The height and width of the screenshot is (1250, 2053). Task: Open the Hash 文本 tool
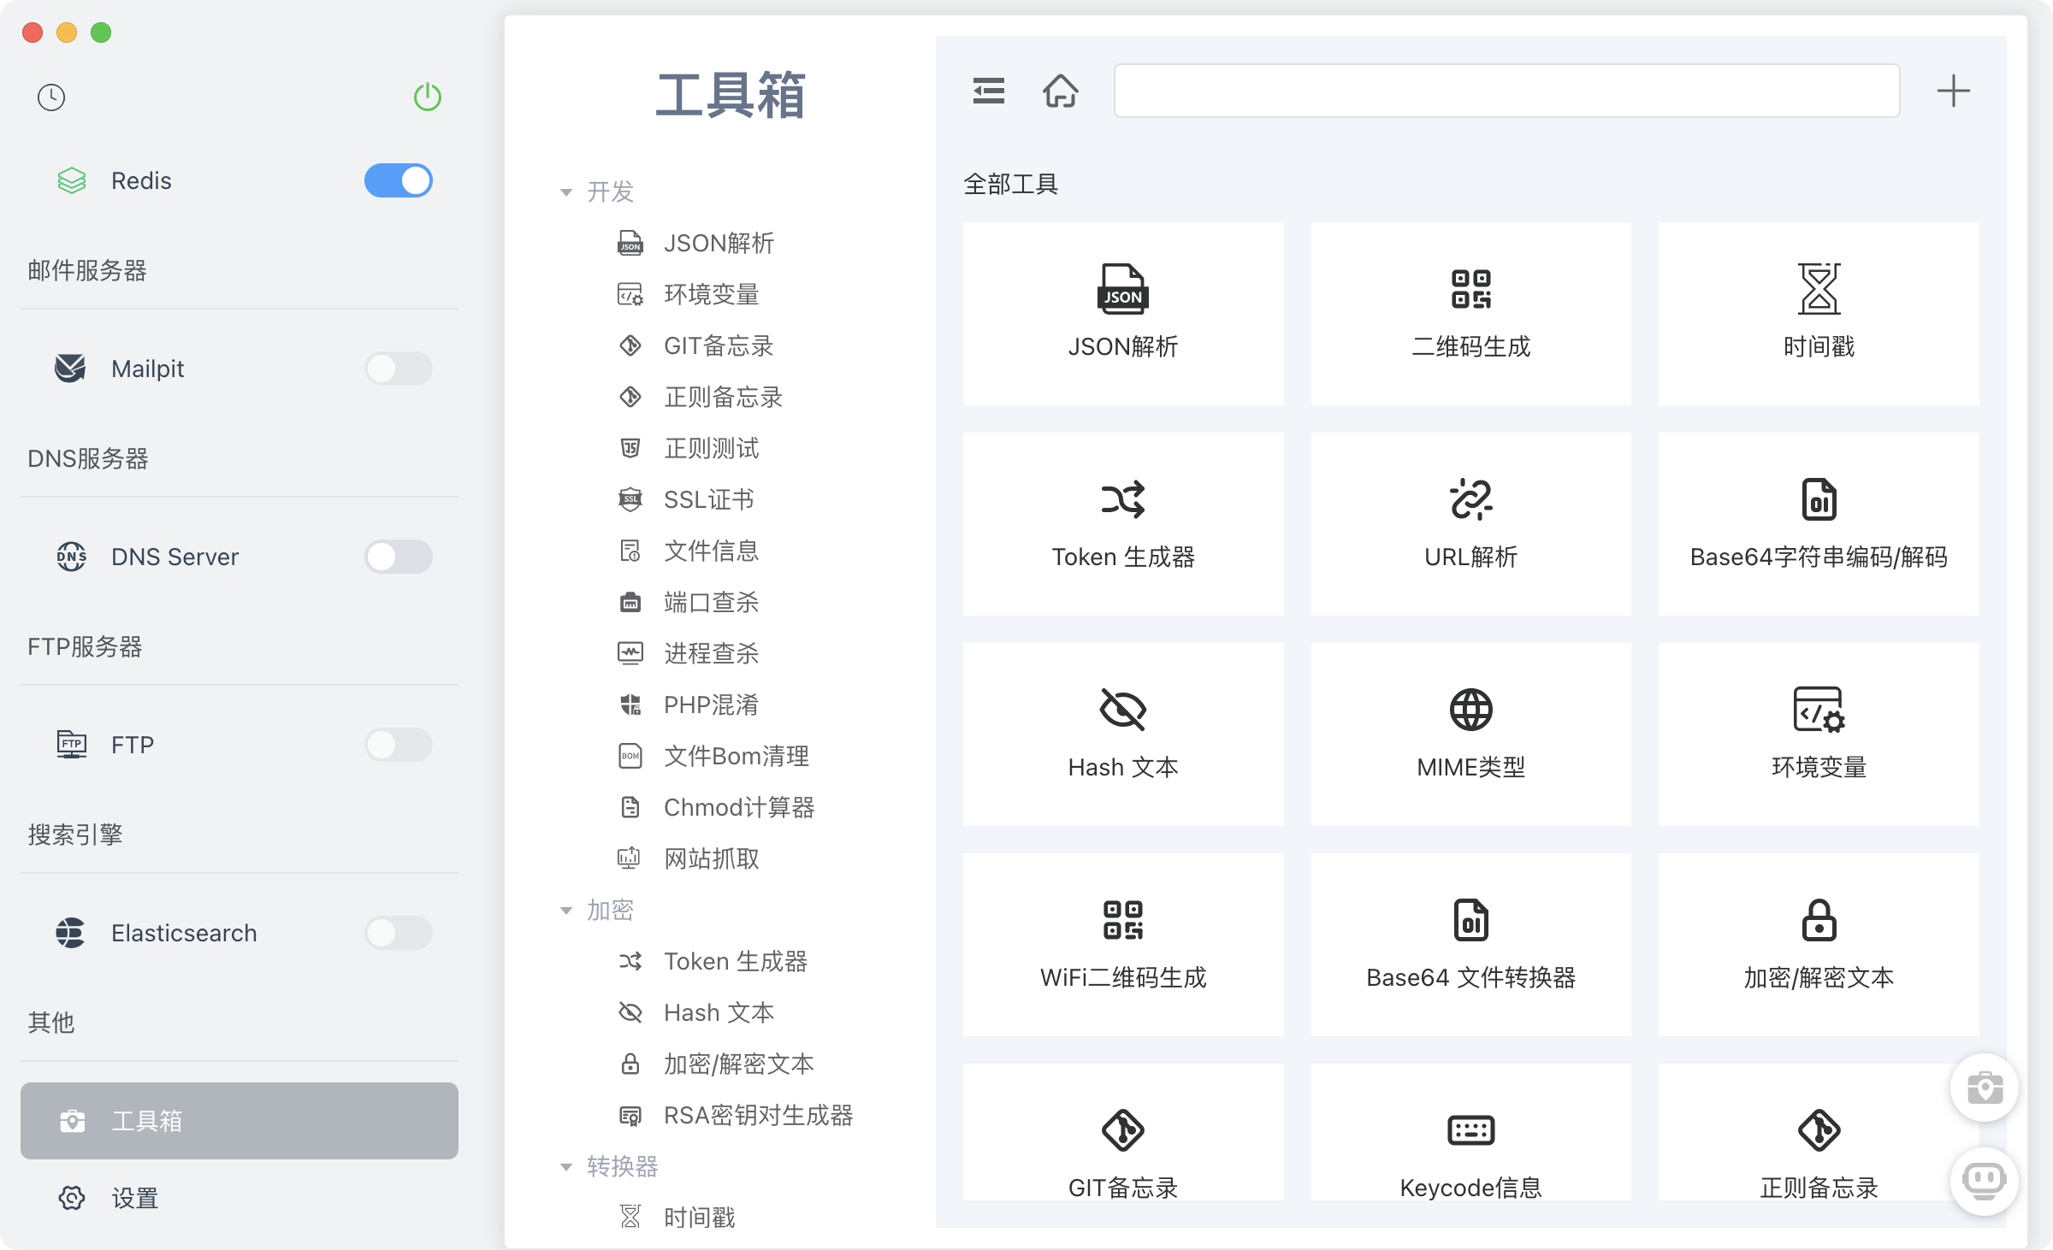pyautogui.click(x=1122, y=734)
